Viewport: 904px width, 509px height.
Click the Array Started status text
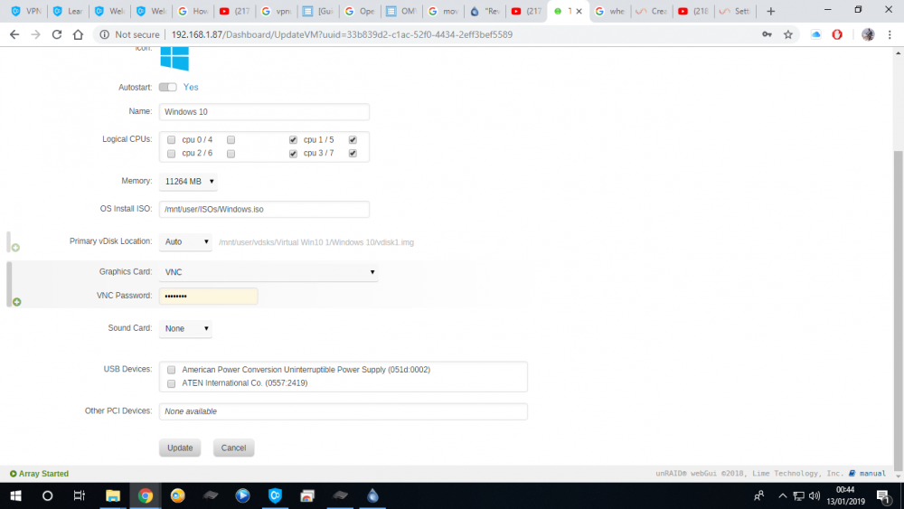(x=43, y=474)
